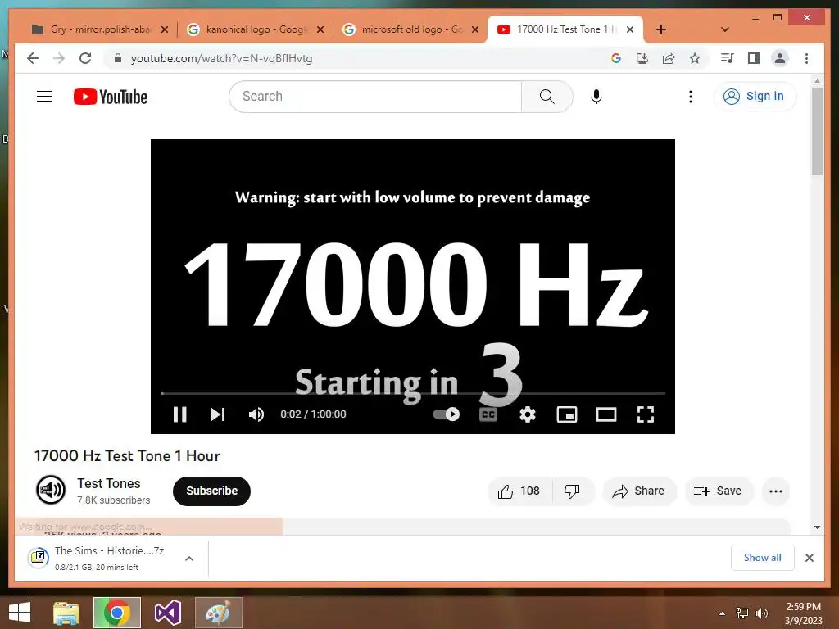Open Windows Start menu
The width and height of the screenshot is (839, 629).
click(x=20, y=613)
